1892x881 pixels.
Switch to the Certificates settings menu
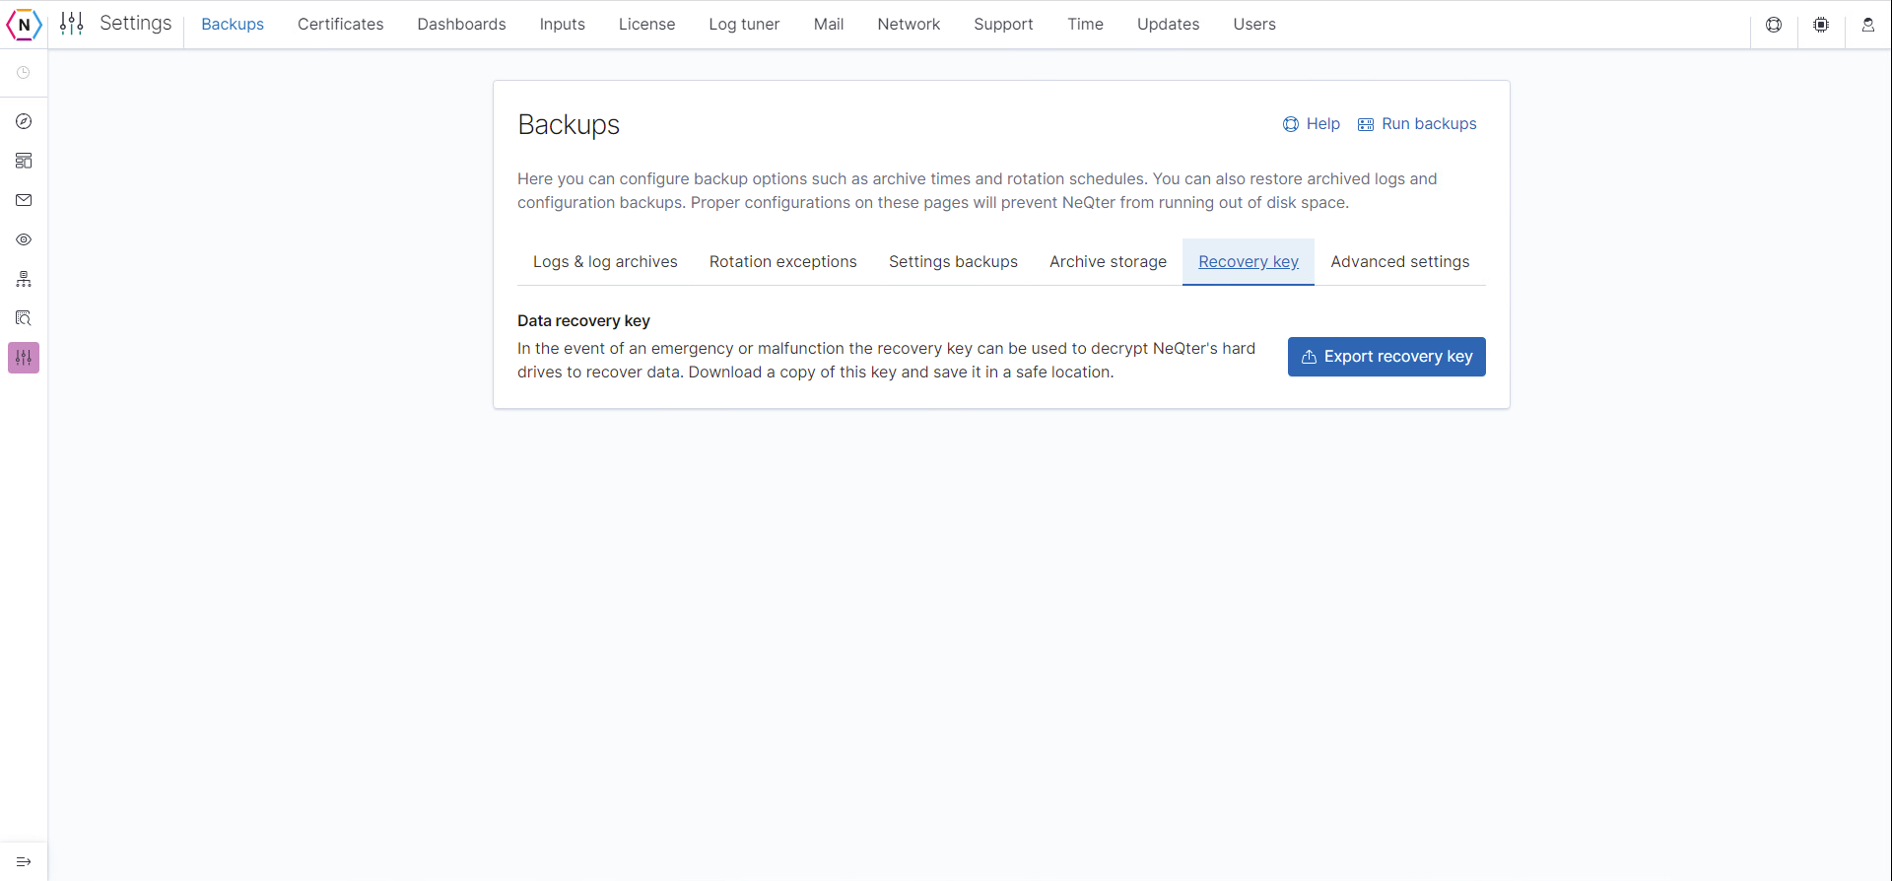340,25
